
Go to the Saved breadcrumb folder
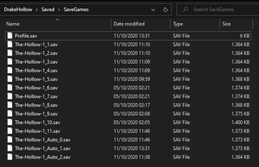[x=48, y=9]
